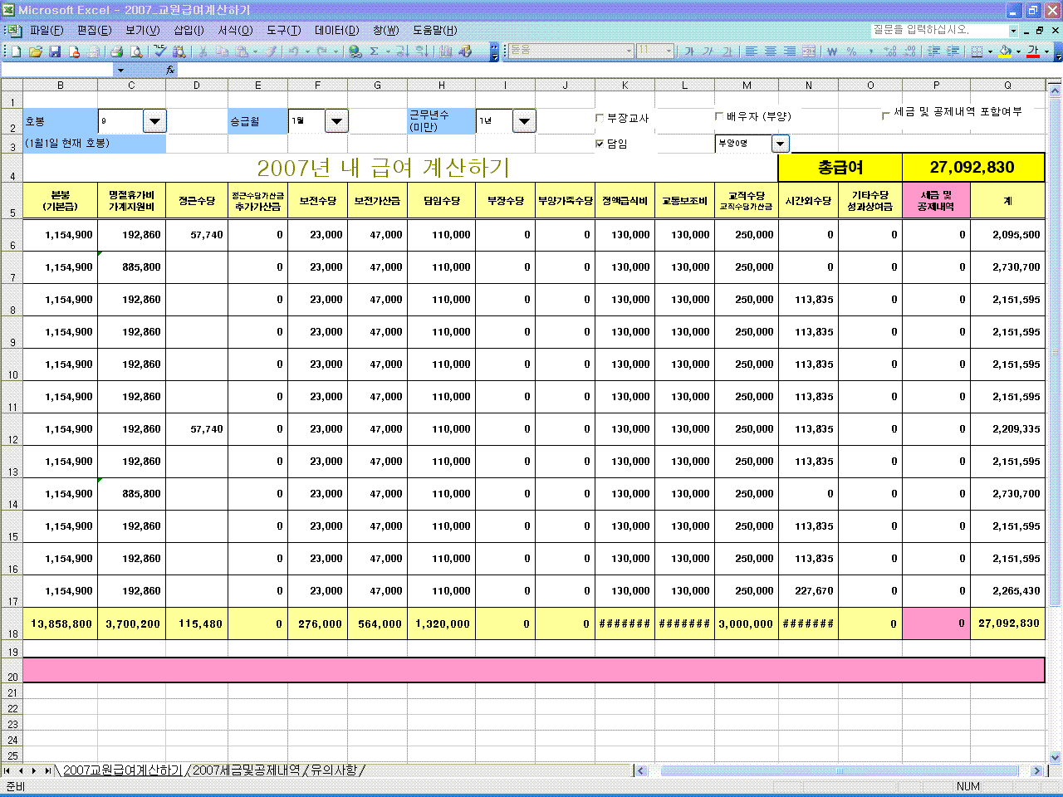Click the Name Box input field
Screen dimensions: 1063x797
[x=56, y=71]
